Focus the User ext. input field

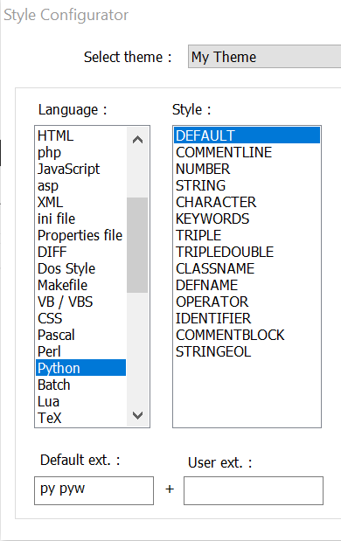(x=254, y=490)
